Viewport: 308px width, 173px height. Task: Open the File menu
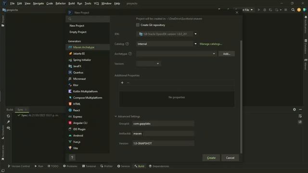tap(12, 3)
